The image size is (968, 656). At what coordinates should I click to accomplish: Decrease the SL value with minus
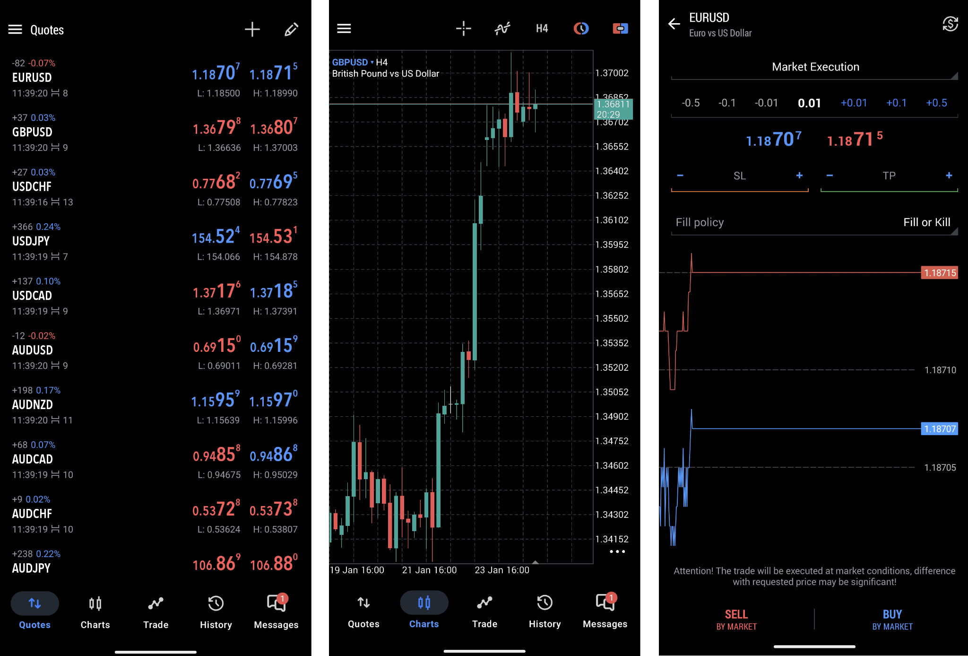(680, 175)
